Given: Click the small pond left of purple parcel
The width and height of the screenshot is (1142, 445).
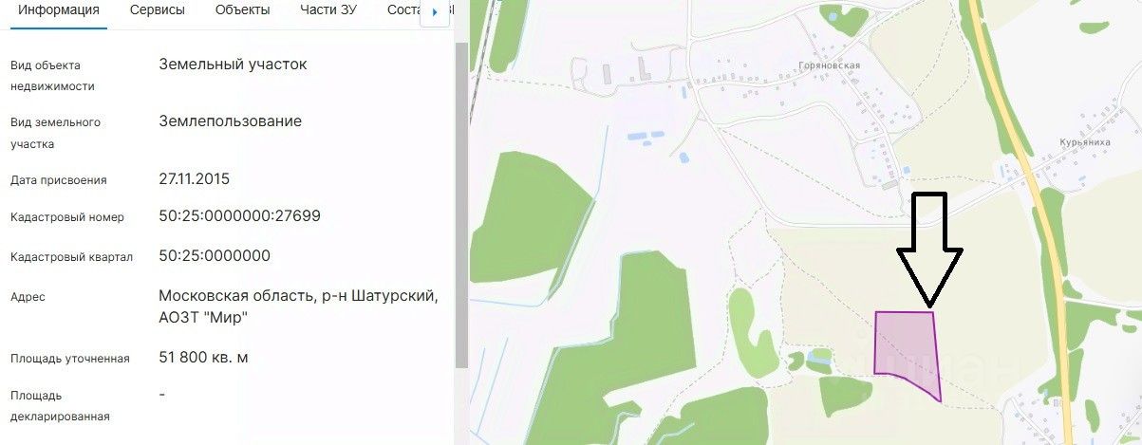Looking at the screenshot, I should [x=819, y=358].
